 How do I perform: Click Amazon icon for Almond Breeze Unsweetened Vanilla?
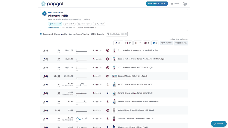pos(107,102)
